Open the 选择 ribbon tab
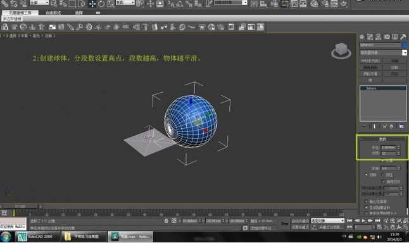Viewport: 409px width, 243px height. point(79,13)
